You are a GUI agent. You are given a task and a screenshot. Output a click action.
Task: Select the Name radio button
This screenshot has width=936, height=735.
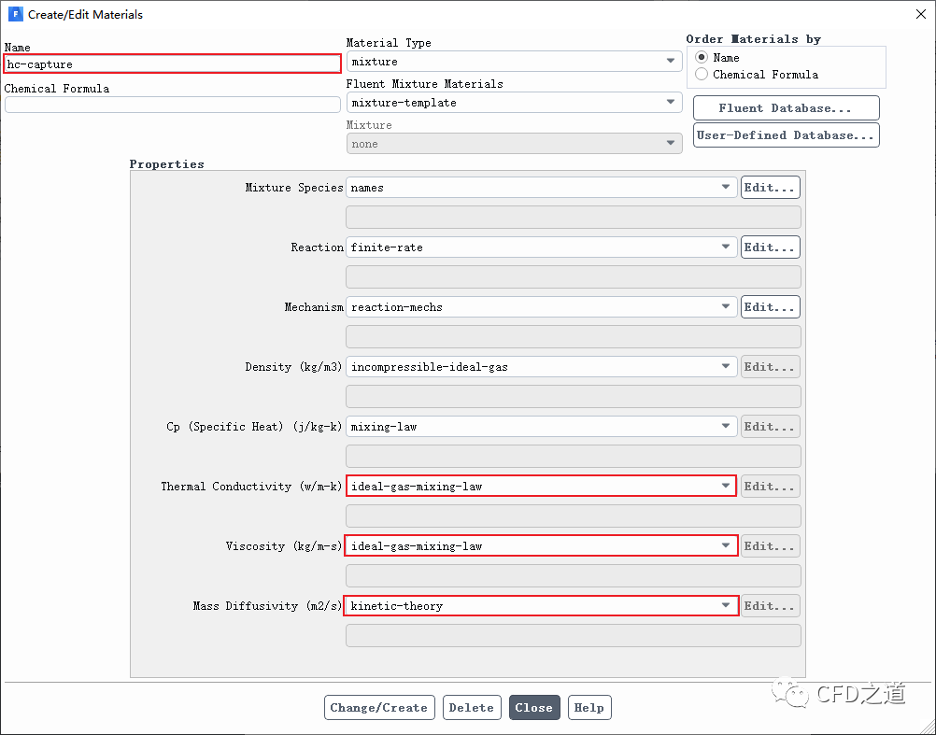coord(702,58)
